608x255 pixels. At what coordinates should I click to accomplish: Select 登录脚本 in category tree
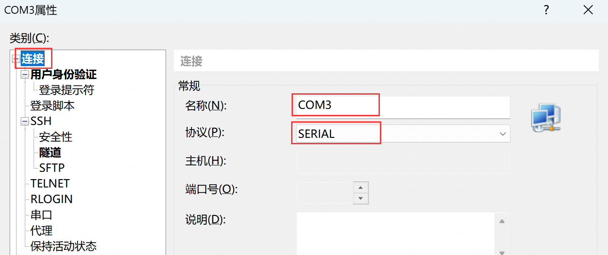52,106
